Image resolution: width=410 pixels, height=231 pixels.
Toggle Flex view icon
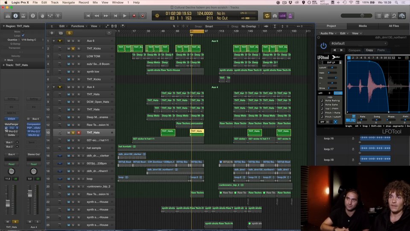114,26
